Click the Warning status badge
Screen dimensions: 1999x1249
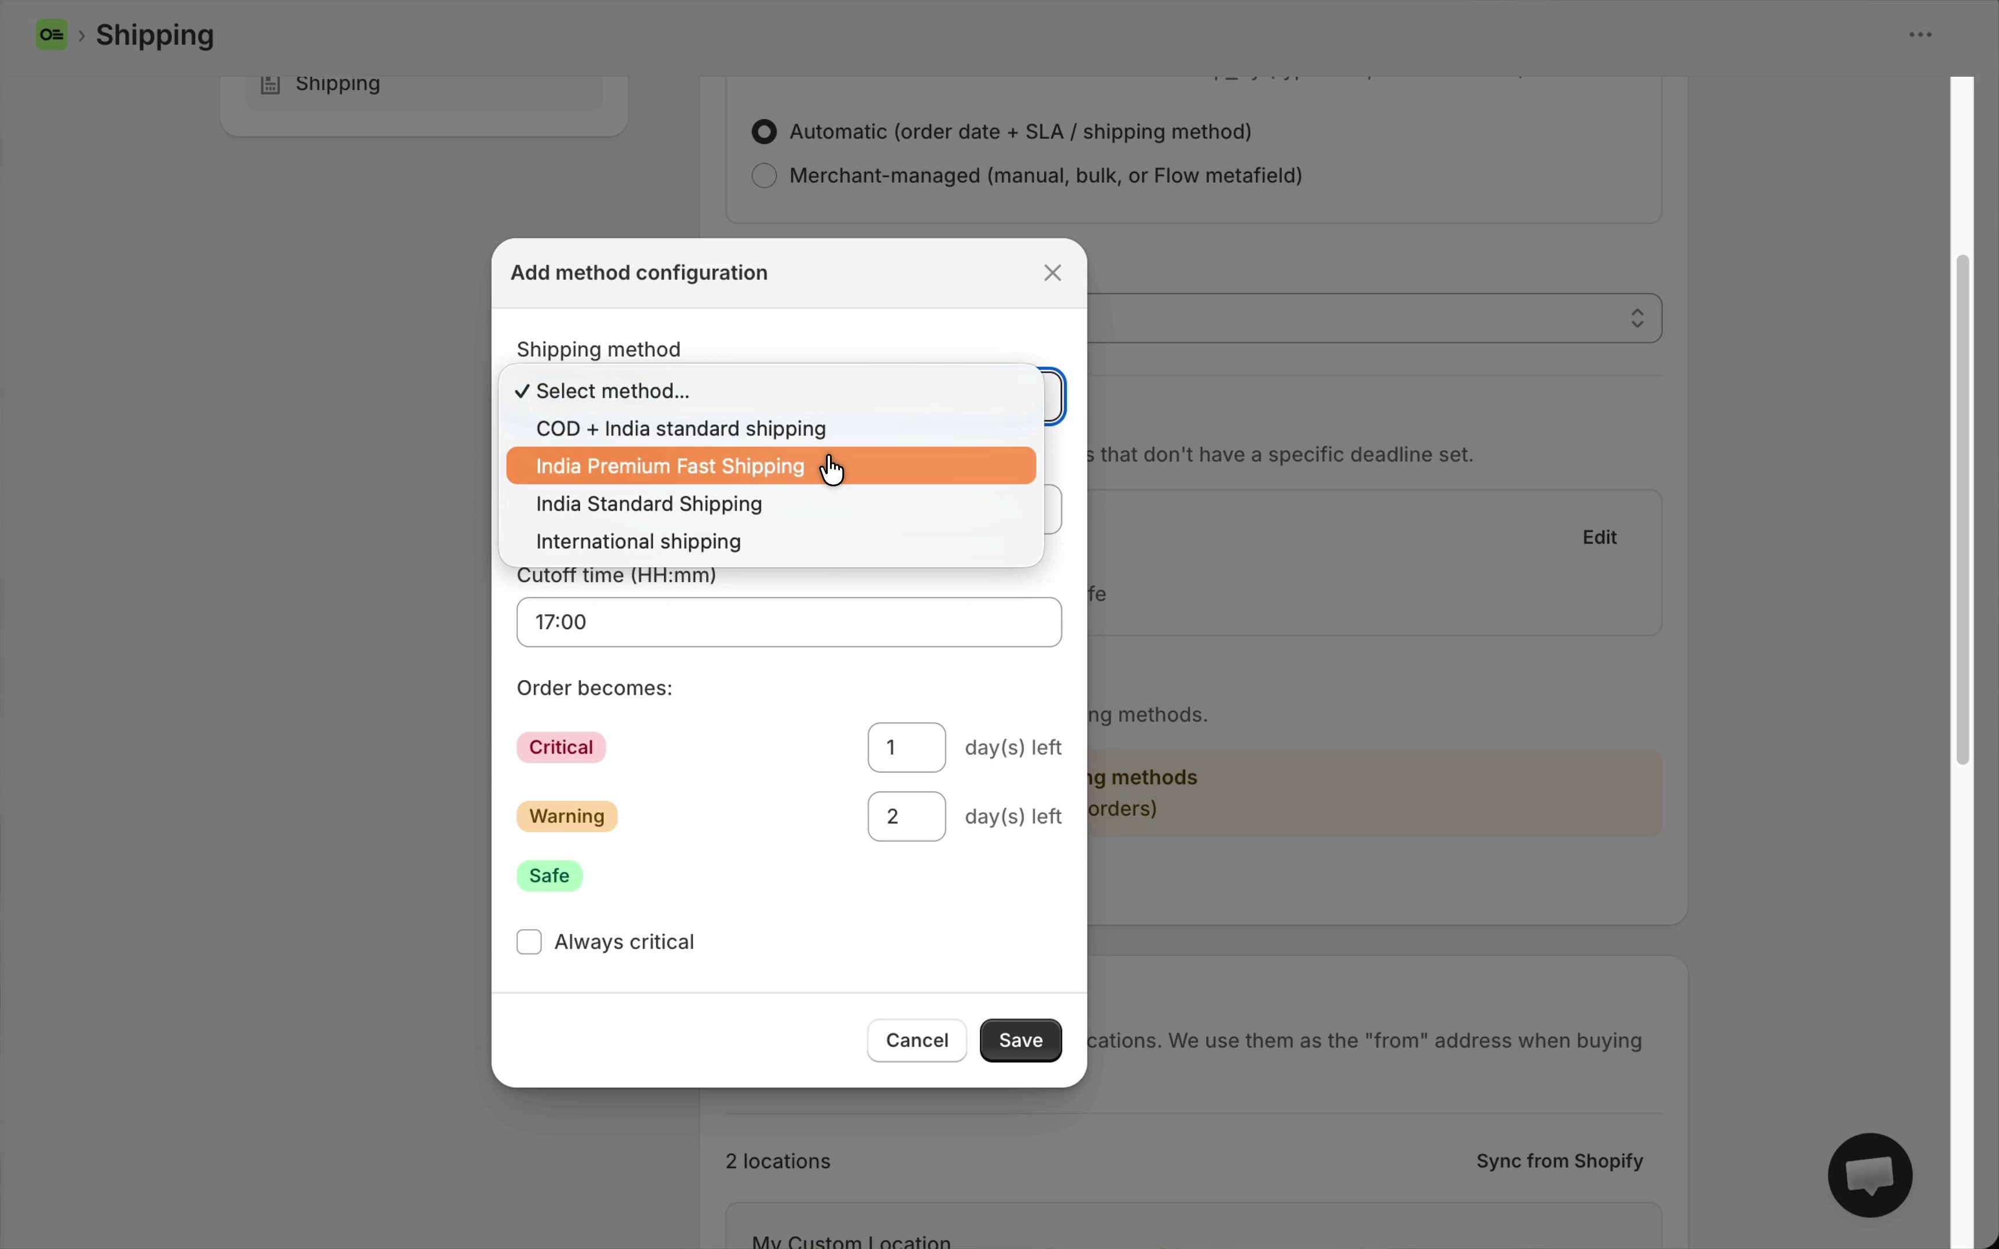(567, 816)
